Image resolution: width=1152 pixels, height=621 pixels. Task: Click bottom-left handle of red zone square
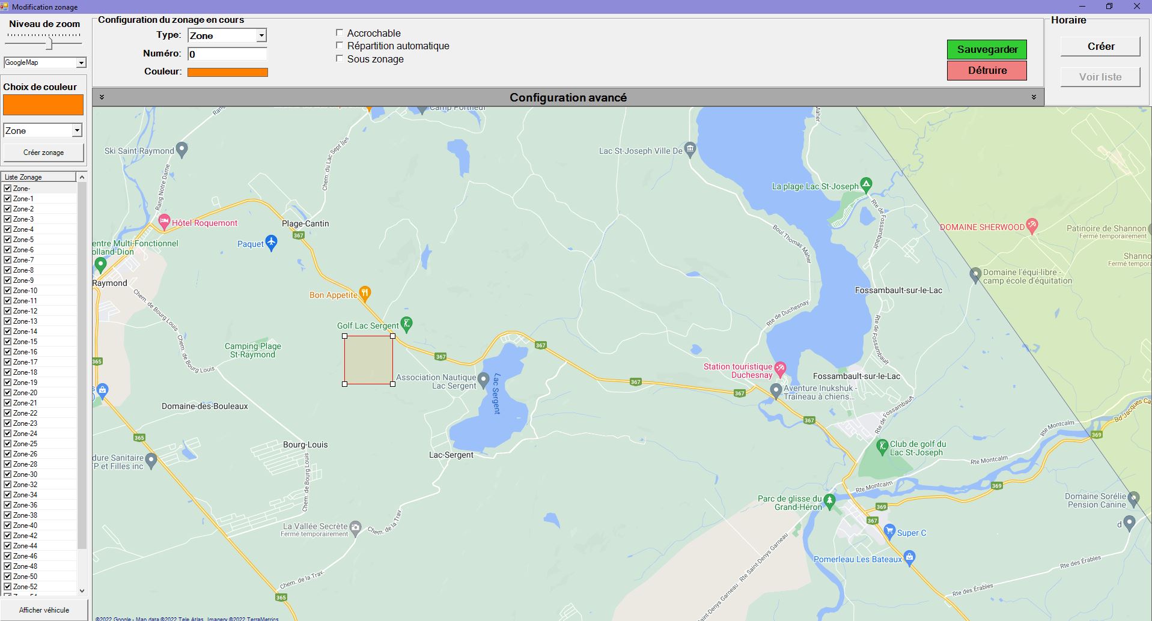[345, 384]
